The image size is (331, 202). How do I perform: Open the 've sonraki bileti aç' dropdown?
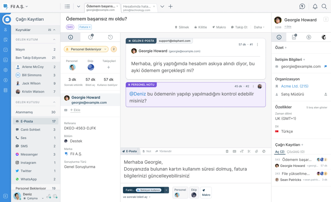pyautogui.click(x=137, y=197)
